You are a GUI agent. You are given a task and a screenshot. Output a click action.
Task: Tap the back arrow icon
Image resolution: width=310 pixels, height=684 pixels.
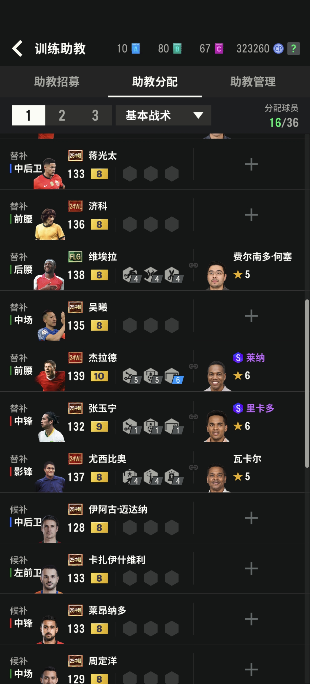pyautogui.click(x=17, y=49)
